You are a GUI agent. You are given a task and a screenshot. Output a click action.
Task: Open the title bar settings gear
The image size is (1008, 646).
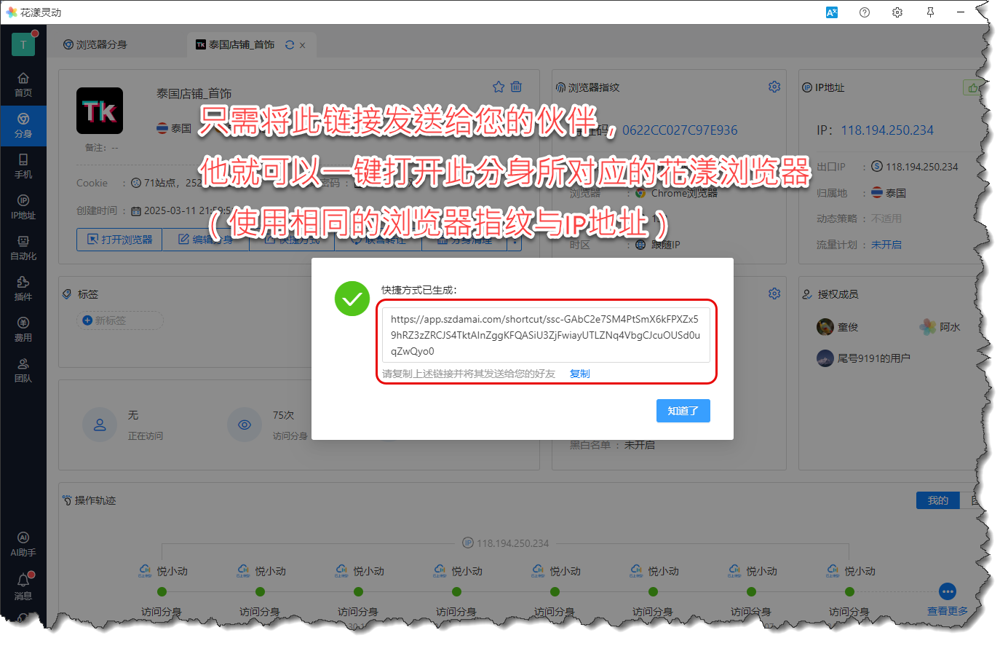[897, 12]
